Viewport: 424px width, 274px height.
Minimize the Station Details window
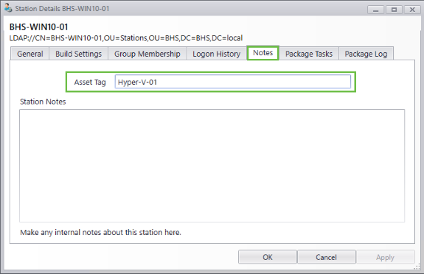click(x=375, y=10)
